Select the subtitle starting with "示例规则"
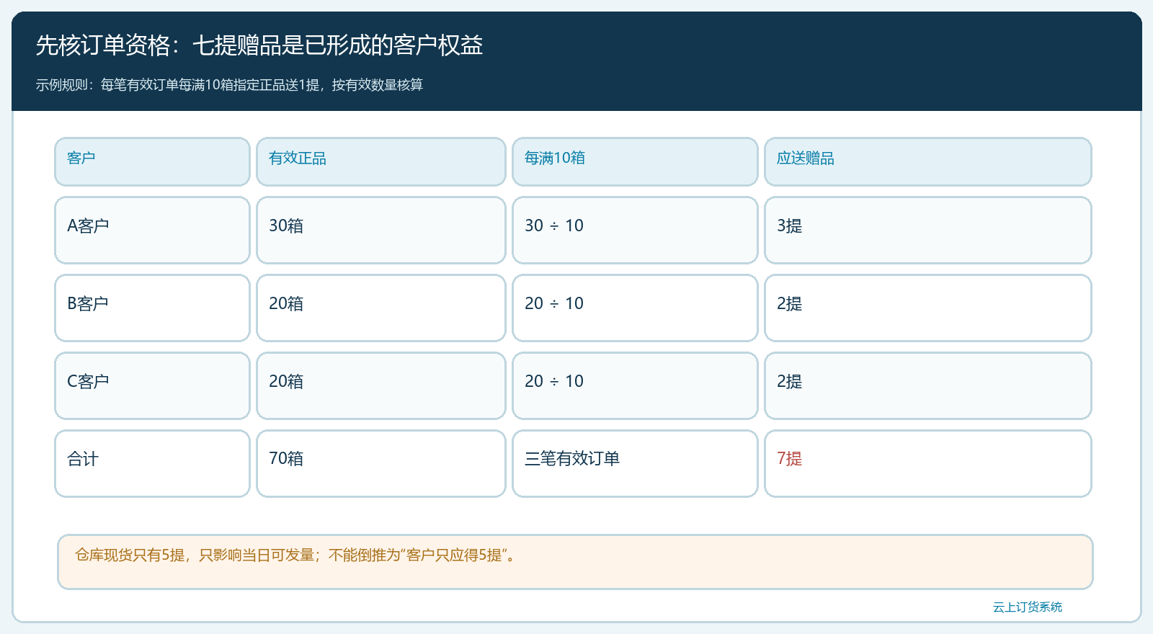The height and width of the screenshot is (634, 1153). point(229,85)
